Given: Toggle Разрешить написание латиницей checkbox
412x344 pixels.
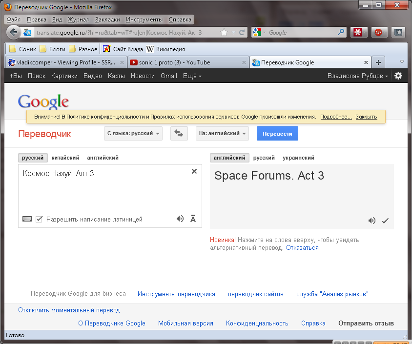Looking at the screenshot, I should pyautogui.click(x=39, y=219).
